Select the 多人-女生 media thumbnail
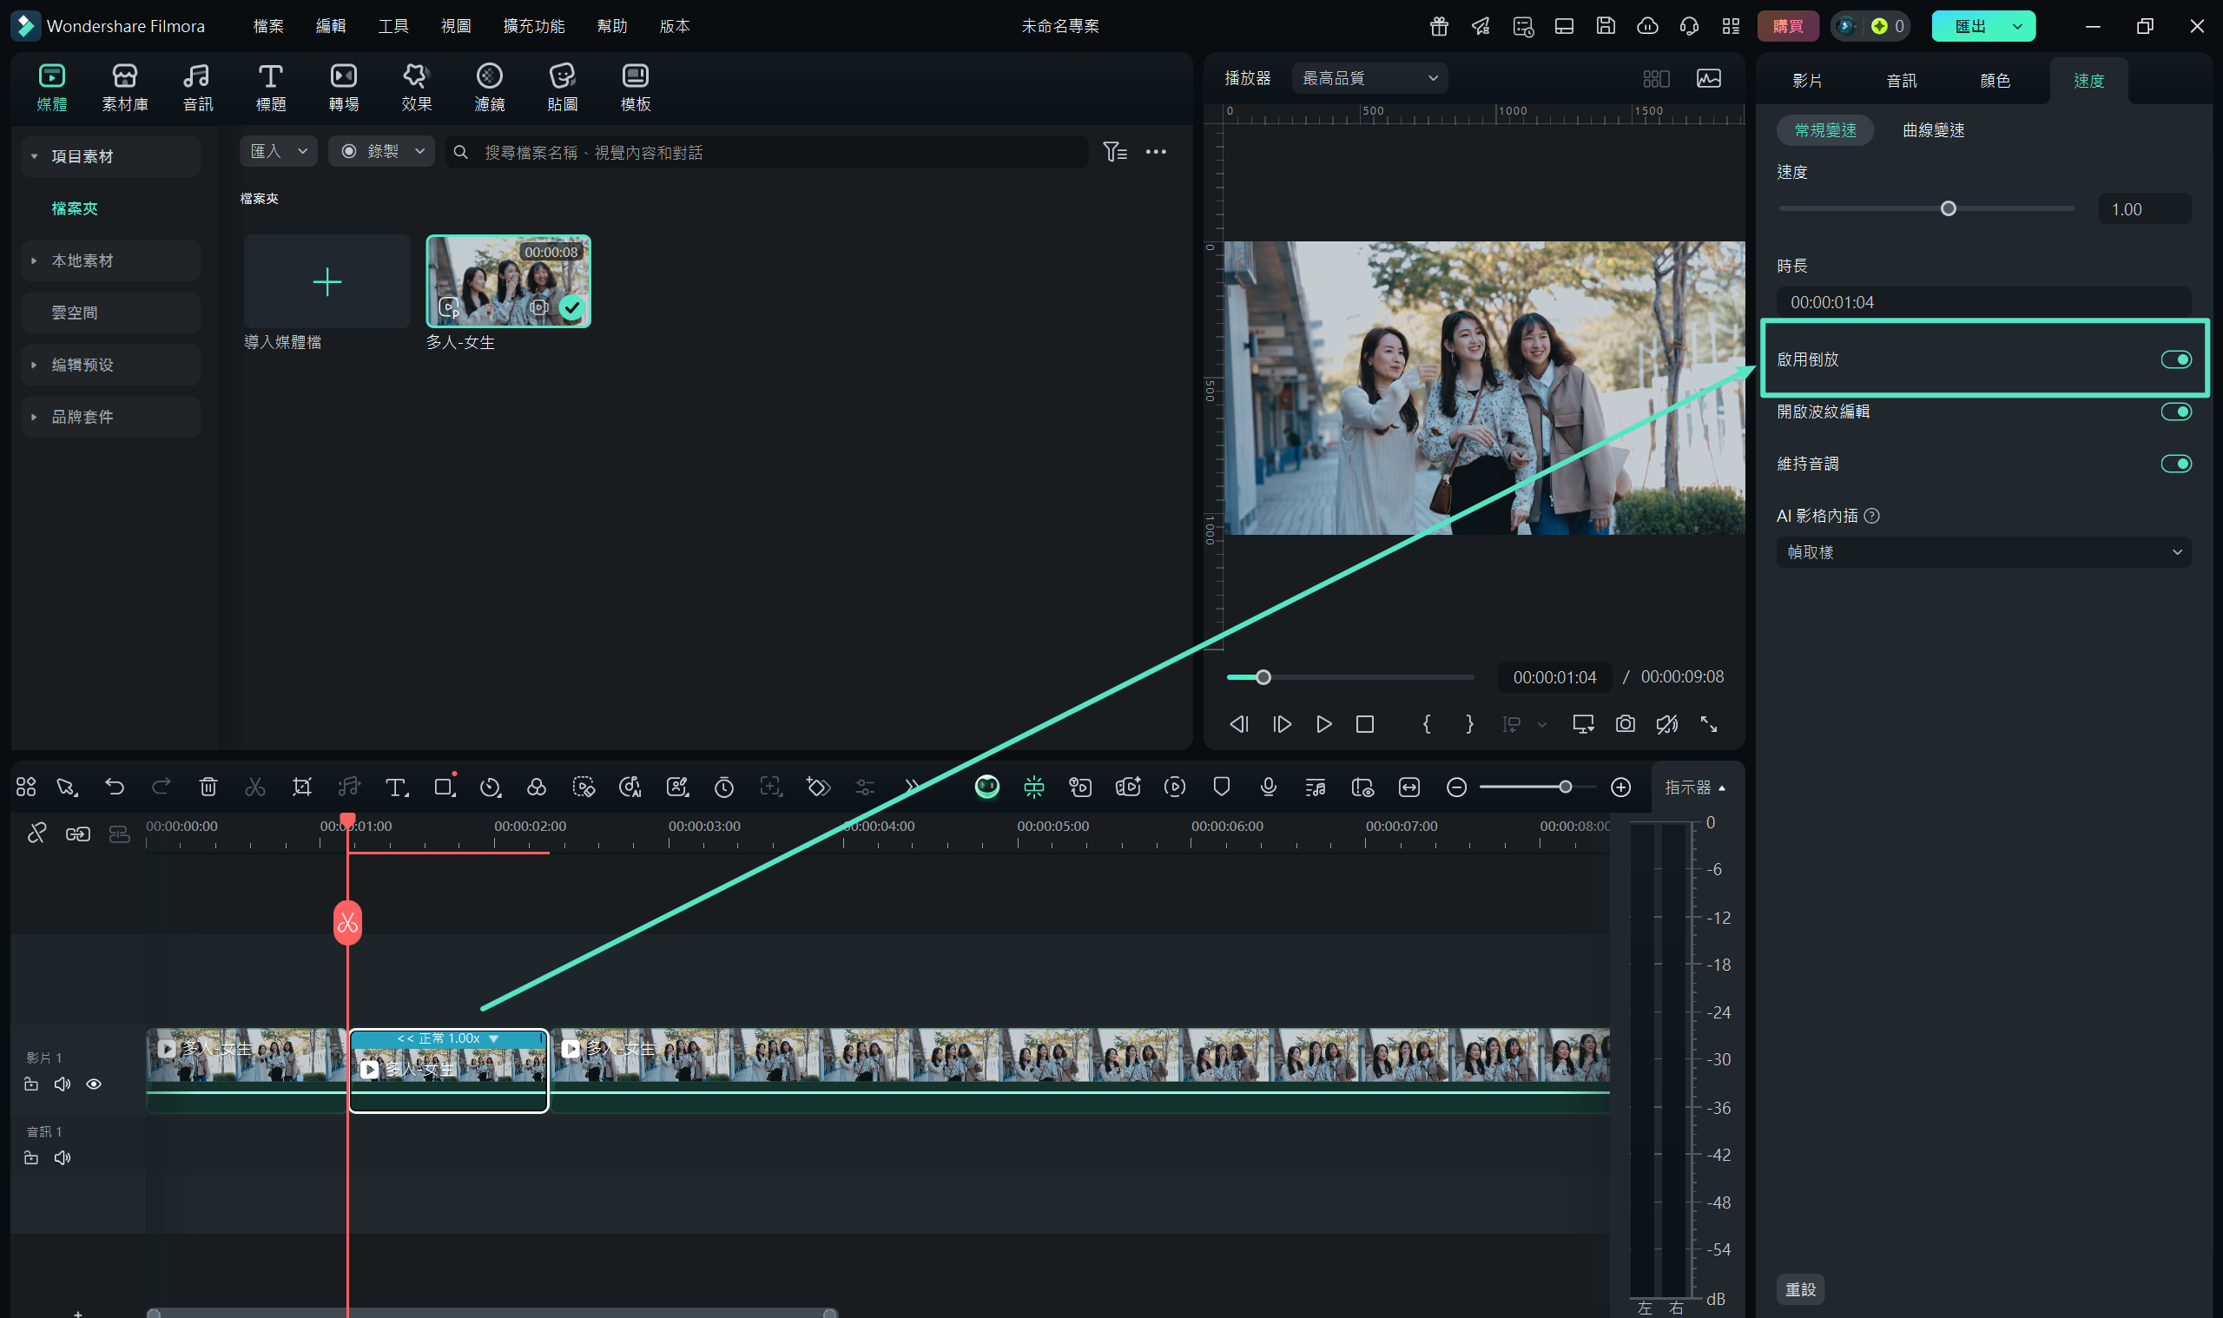The image size is (2223, 1318). click(508, 280)
